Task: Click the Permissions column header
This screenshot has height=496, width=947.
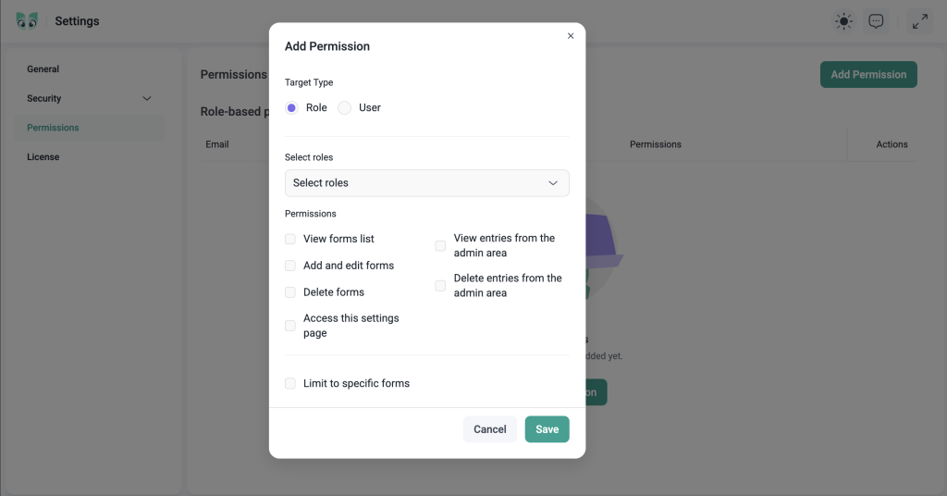Action: [656, 144]
